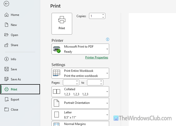Screen dimensions: 176x126
Task: Click the portrait page icon
Action: 57,103
